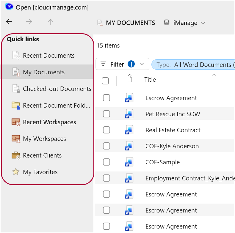Click the Checked-out Documents lock icon
This screenshot has width=235, height=233.
click(x=16, y=89)
